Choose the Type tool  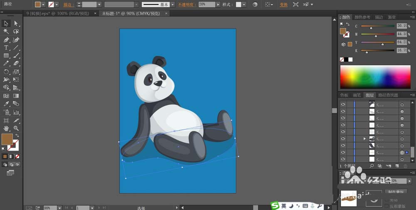(6, 48)
